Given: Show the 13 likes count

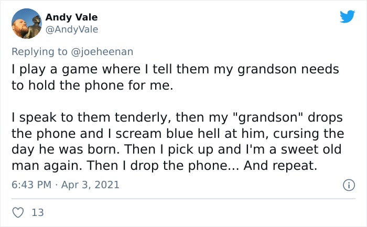Looking at the screenshot, I should click(x=38, y=212).
